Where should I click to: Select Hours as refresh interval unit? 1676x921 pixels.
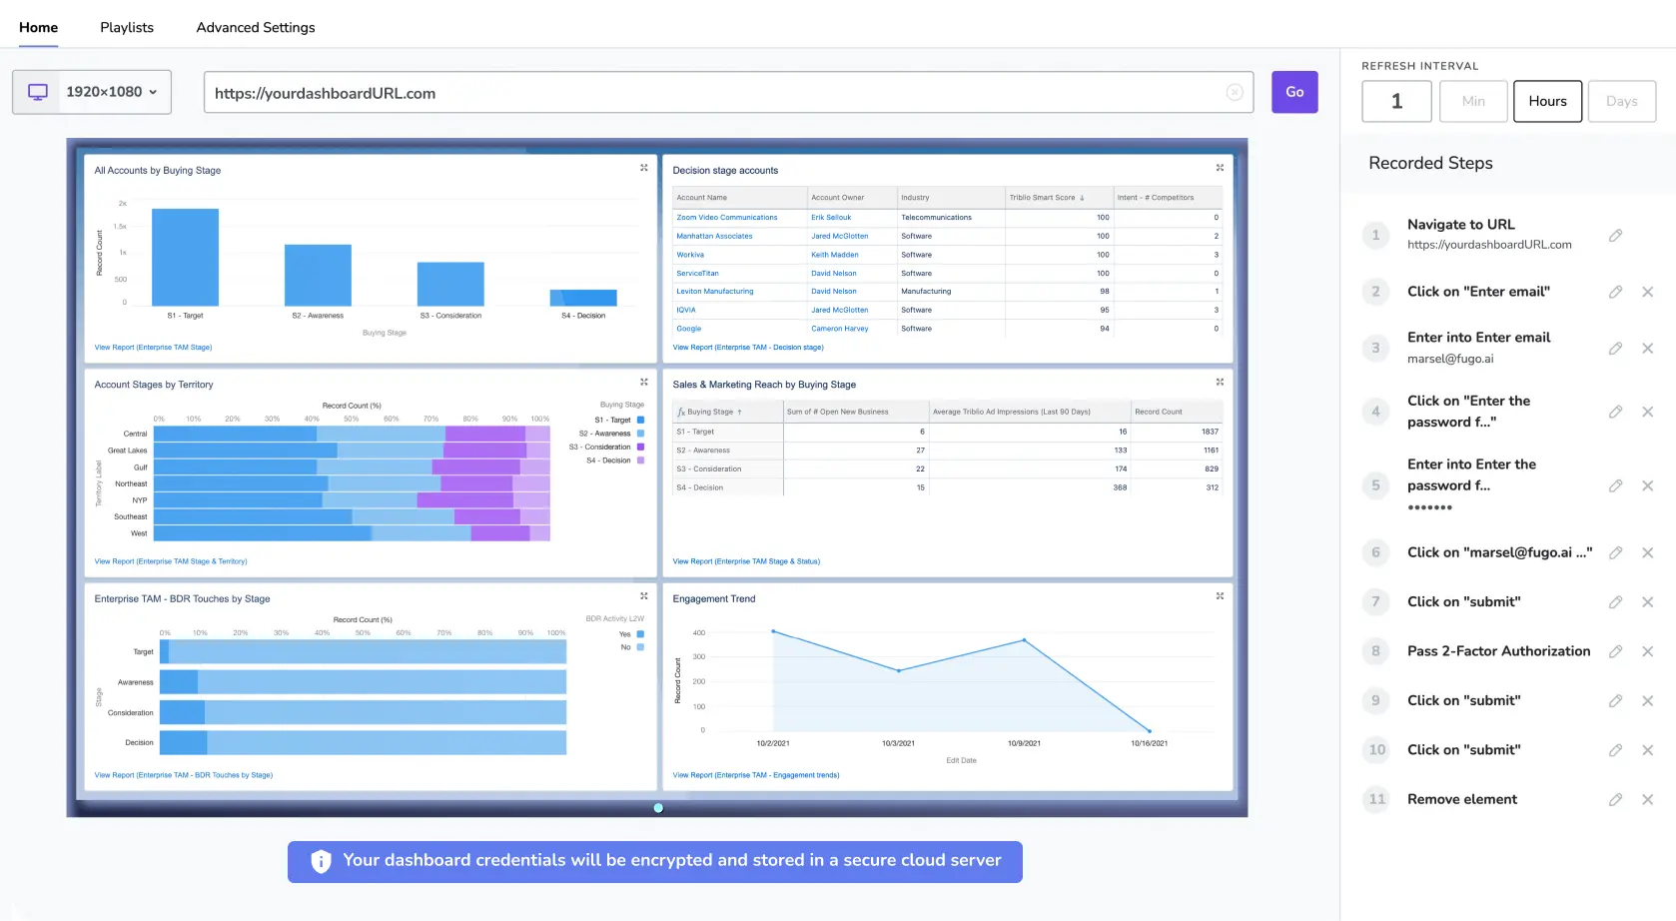point(1547,101)
